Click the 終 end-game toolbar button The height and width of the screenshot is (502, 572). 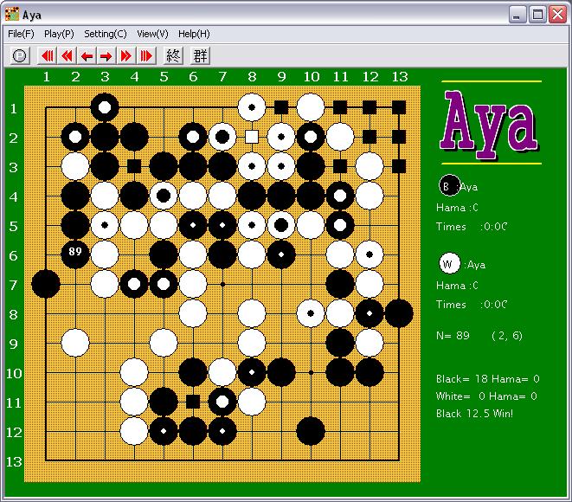[x=173, y=55]
